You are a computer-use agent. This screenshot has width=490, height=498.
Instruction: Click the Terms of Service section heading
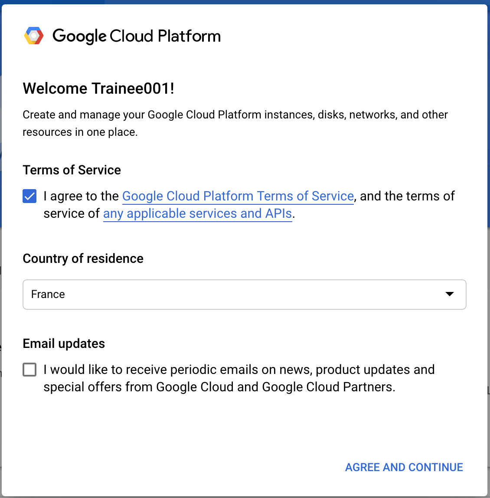coord(72,170)
